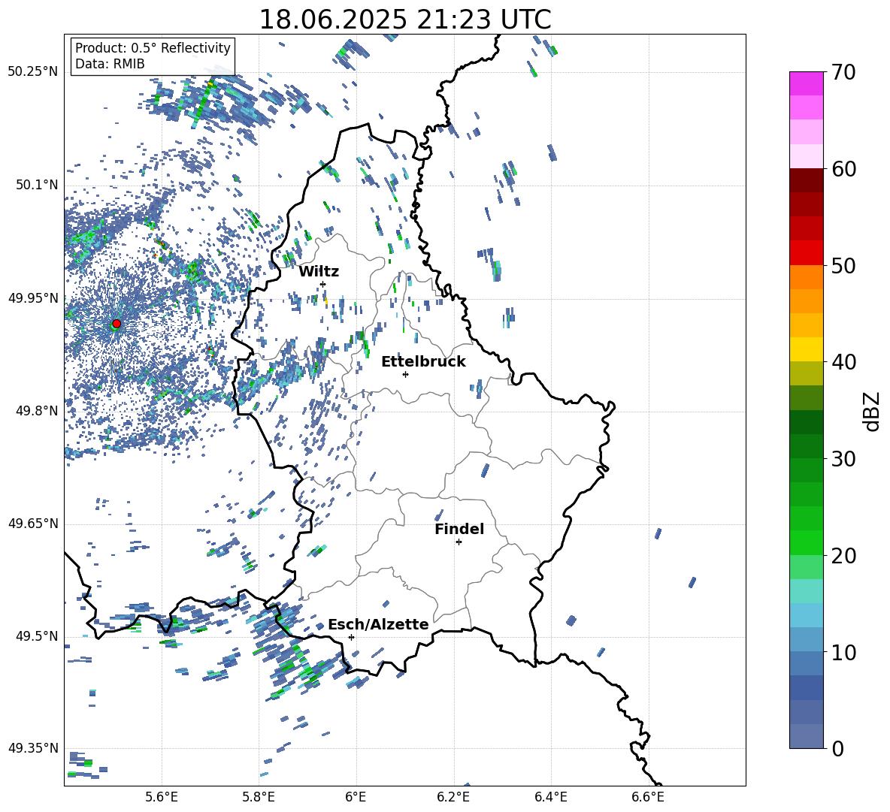The width and height of the screenshot is (890, 812).
Task: Click the 50.25°N latitude label
Action: [x=33, y=72]
